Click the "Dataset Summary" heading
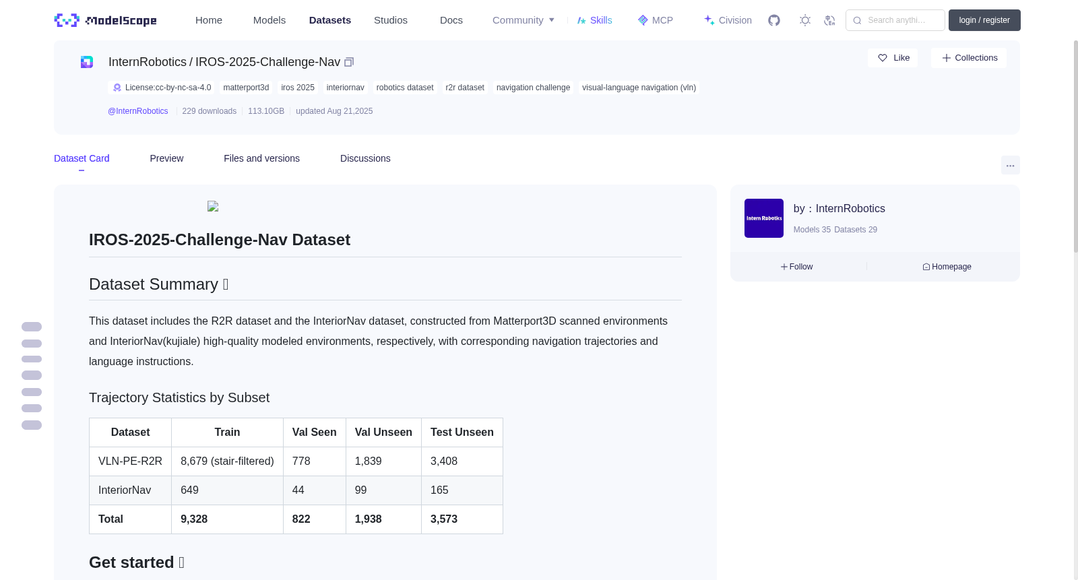This screenshot has width=1078, height=580. [x=159, y=284]
